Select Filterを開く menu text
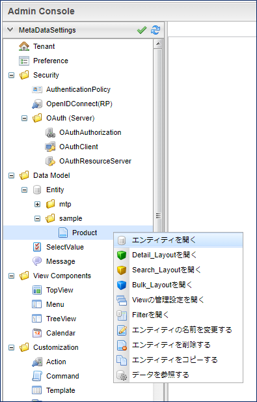The image size is (257, 402). (150, 315)
